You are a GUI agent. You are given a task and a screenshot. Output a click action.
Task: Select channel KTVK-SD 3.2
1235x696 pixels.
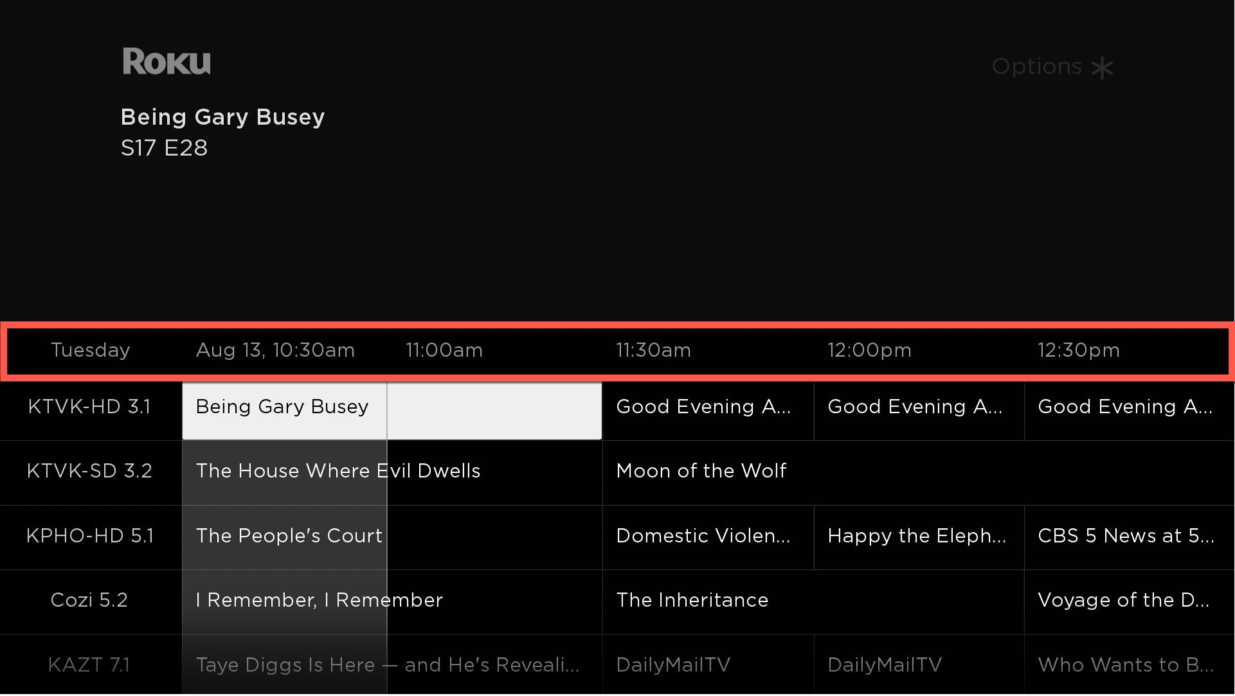[89, 471]
